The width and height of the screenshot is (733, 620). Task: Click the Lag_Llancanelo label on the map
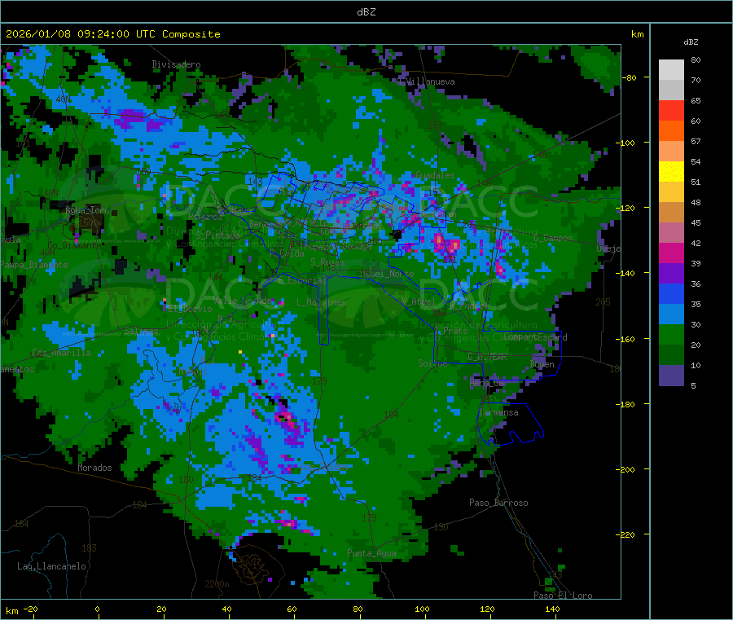(52, 565)
